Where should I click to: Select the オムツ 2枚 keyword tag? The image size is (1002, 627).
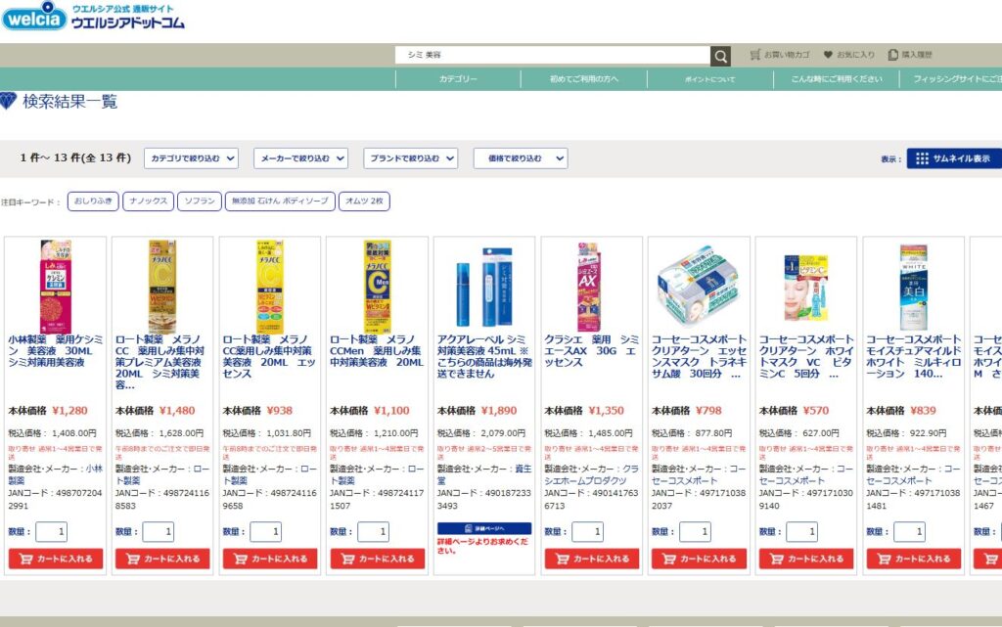(364, 202)
